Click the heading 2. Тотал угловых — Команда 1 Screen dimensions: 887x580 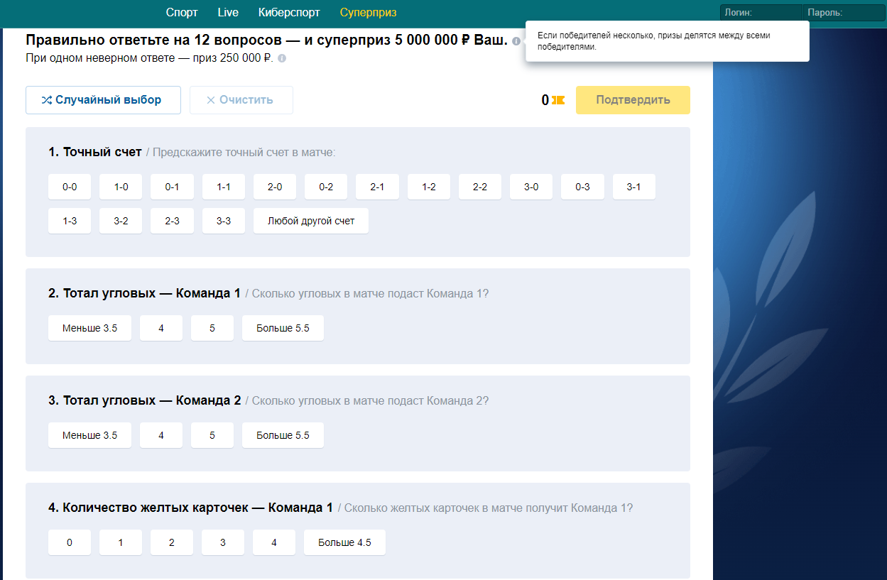point(145,293)
